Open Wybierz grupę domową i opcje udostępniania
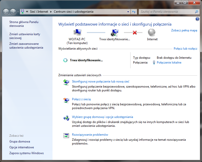Screen dimensions: 202x162 pos(103,117)
